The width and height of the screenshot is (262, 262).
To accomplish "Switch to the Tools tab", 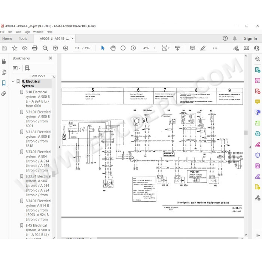I will pos(23,39).
